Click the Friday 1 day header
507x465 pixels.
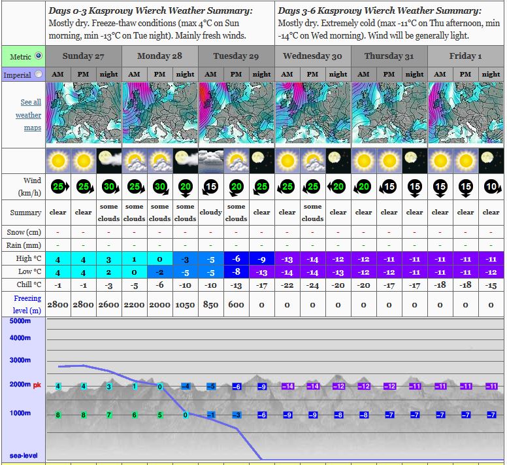coord(465,56)
